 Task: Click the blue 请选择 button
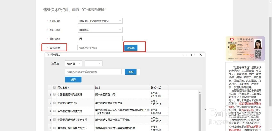131,48
